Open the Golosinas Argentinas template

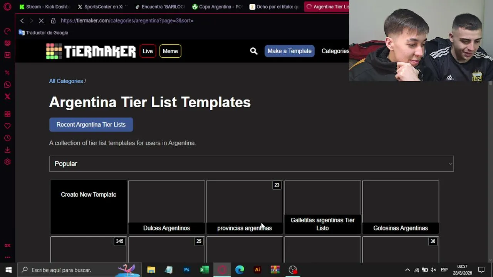click(x=401, y=207)
